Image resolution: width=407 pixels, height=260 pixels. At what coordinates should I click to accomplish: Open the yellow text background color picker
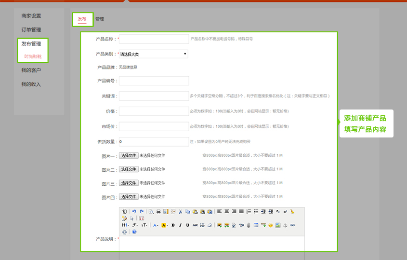164,225
